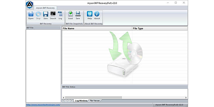214x107 pixels.
Task: Minimize the Aryson BKF Recovery window
Action: (x=168, y=3)
